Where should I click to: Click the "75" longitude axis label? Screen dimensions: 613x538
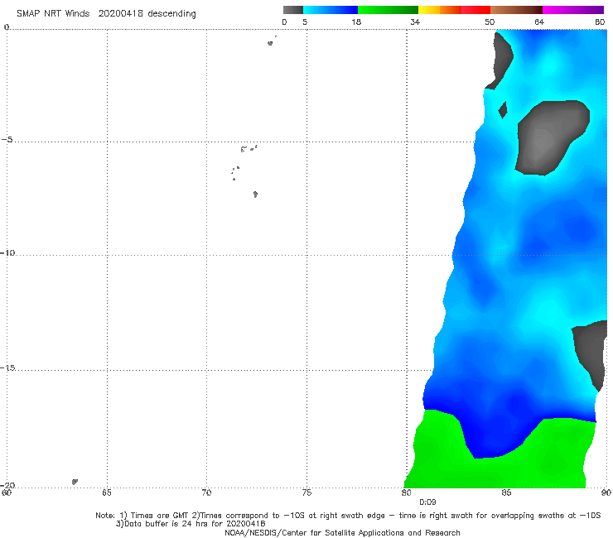point(306,492)
